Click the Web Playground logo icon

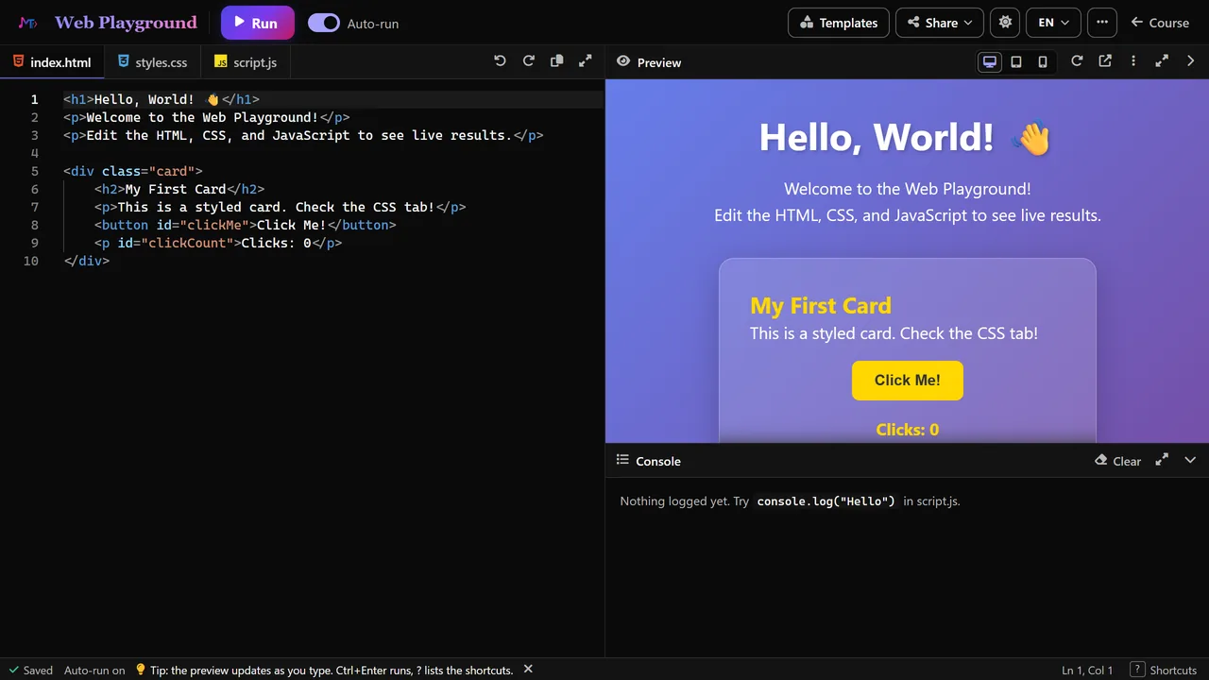coord(28,23)
